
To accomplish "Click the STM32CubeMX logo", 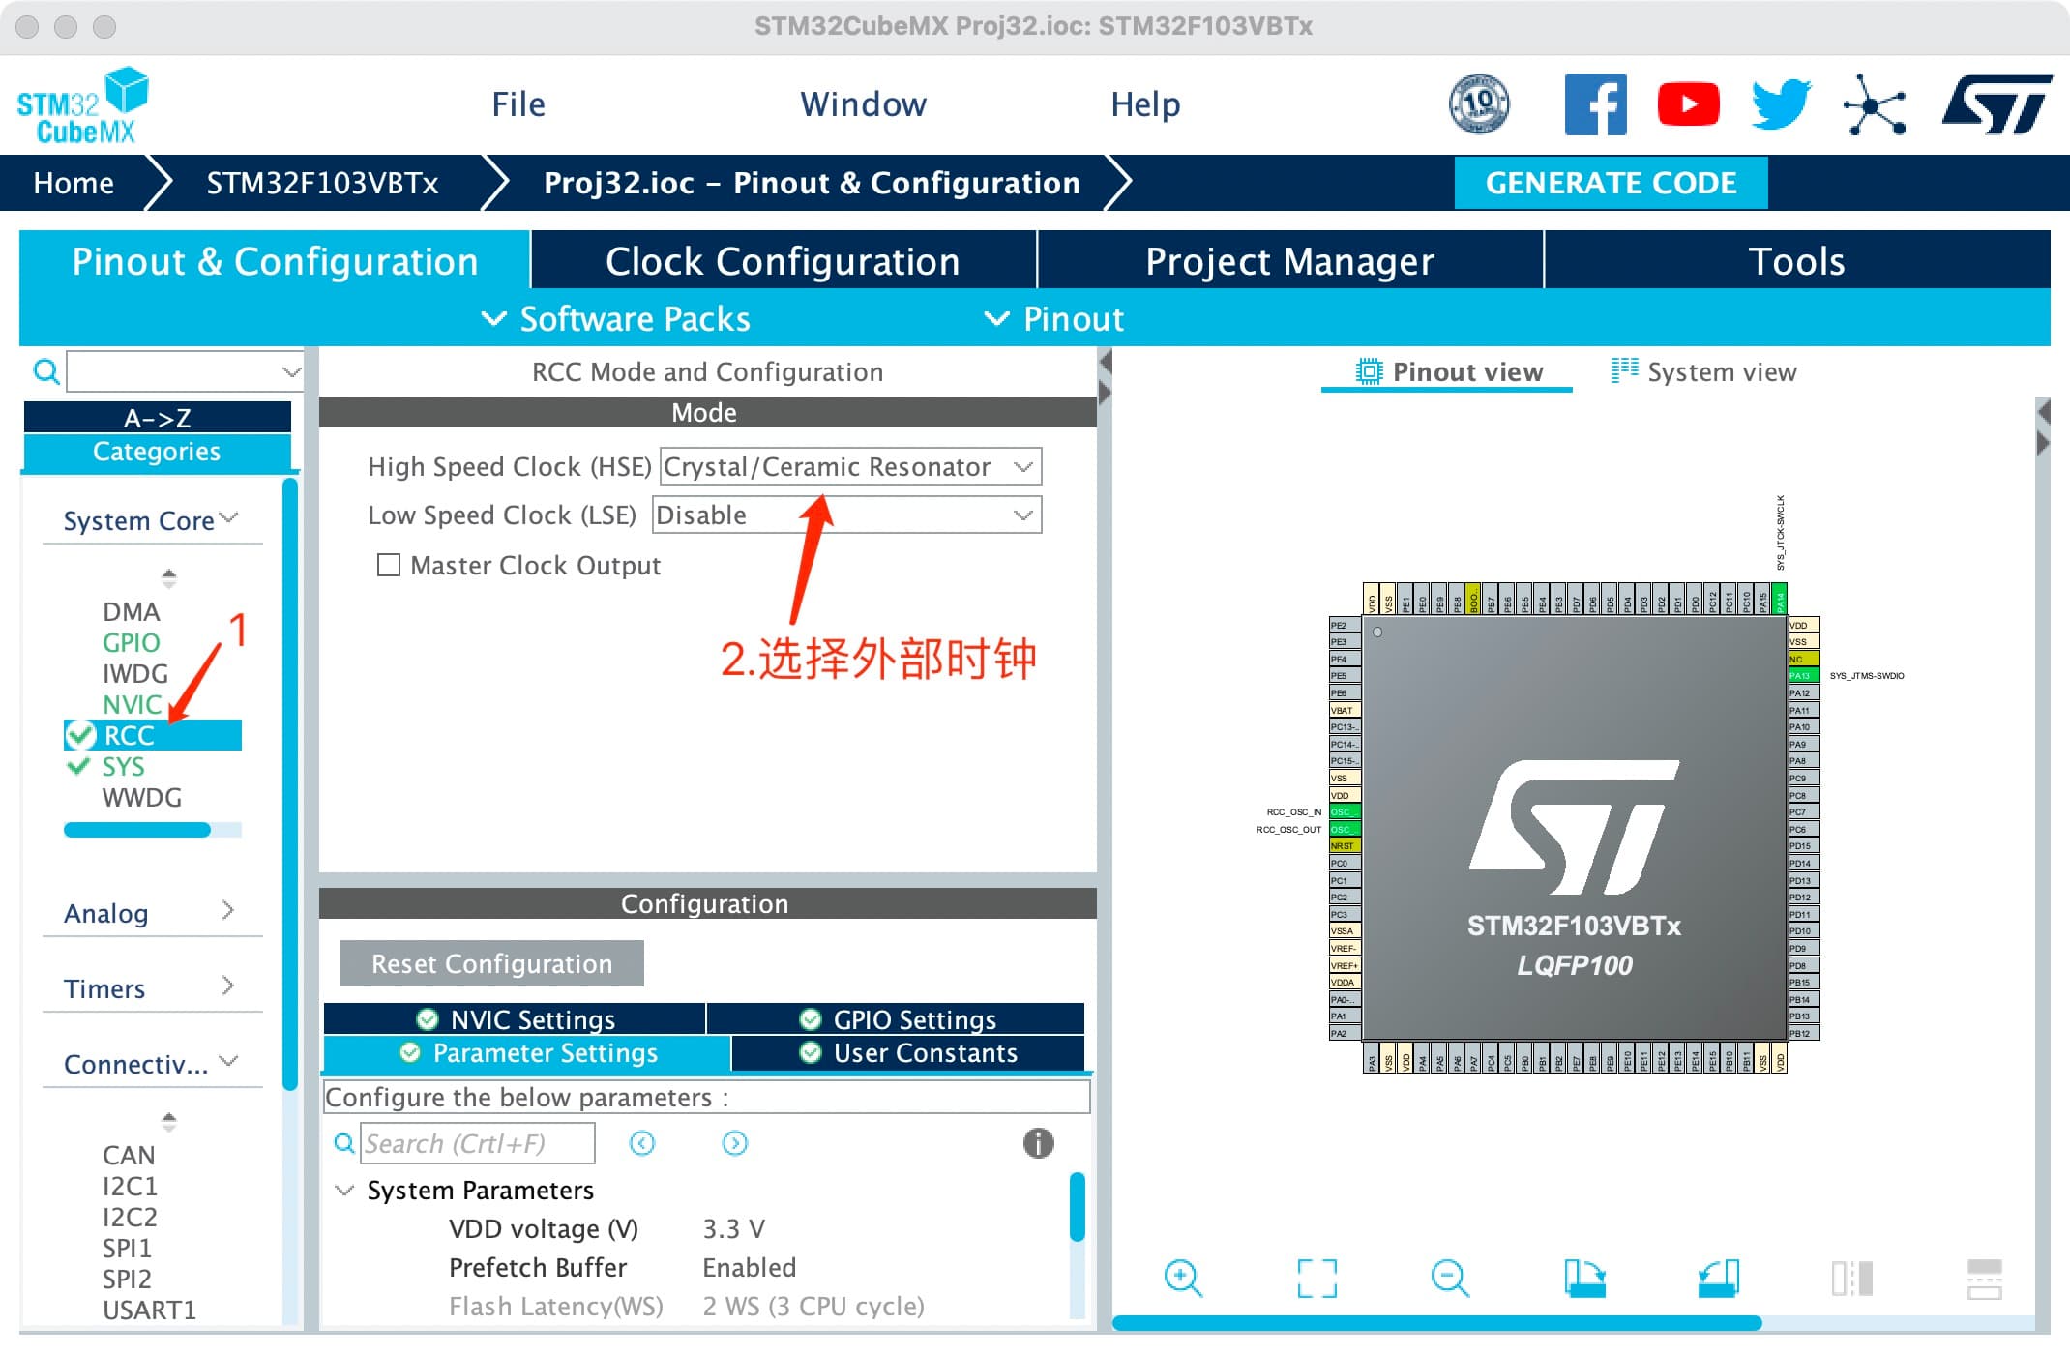I will 83,106.
